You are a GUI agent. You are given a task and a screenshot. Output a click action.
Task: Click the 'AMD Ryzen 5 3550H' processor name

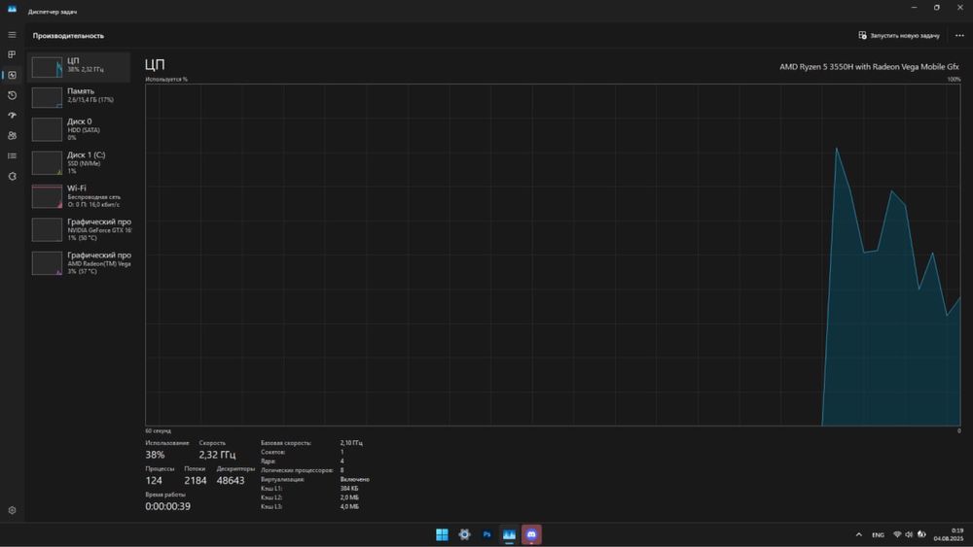pyautogui.click(x=869, y=66)
